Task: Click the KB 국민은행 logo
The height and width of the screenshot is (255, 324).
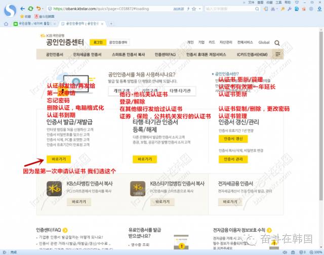Action: (52, 35)
